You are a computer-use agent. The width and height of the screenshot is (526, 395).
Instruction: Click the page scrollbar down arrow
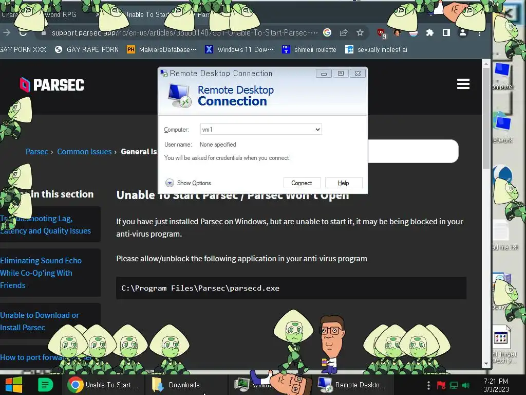click(x=486, y=364)
